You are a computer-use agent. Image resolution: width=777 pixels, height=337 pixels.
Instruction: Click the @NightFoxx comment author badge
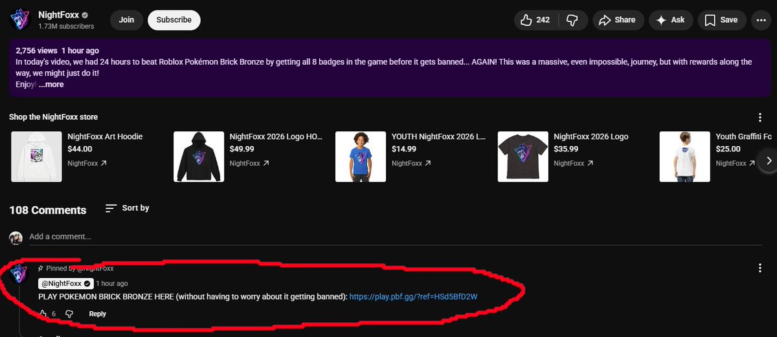tap(65, 283)
